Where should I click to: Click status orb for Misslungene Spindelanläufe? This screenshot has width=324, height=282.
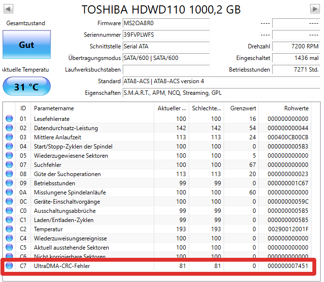(x=9, y=192)
